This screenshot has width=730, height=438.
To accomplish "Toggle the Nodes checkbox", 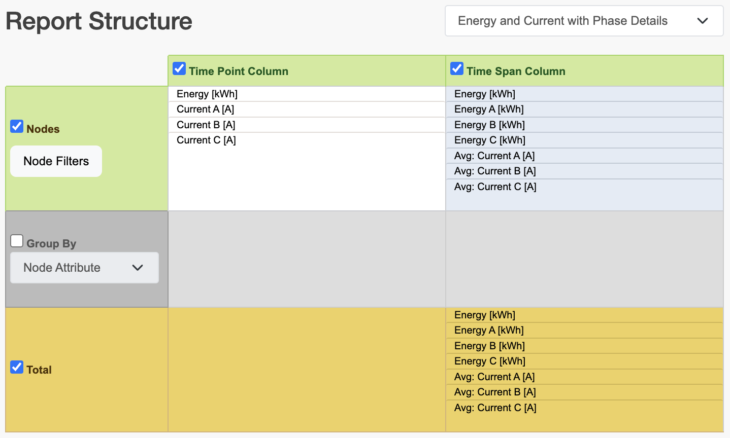I will coord(17,127).
